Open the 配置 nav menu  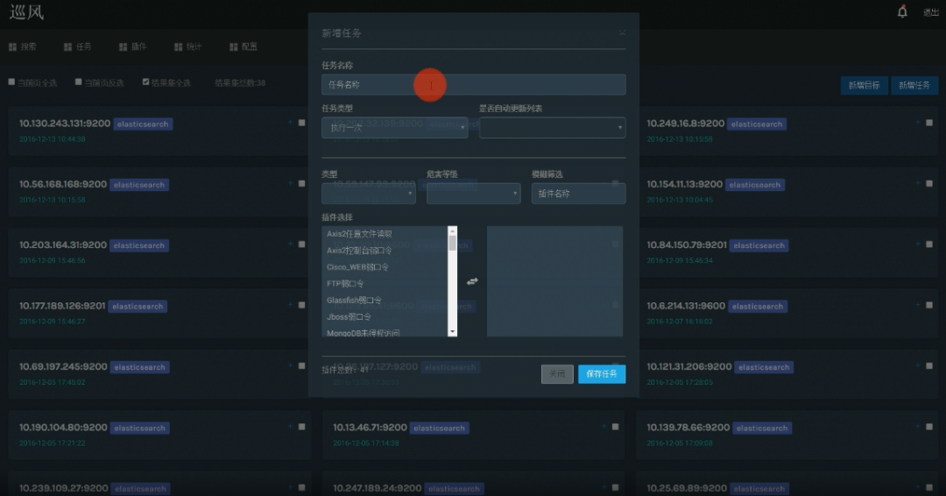point(244,46)
